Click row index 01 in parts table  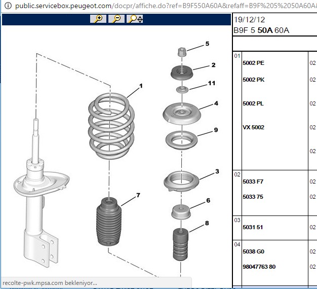(237, 56)
